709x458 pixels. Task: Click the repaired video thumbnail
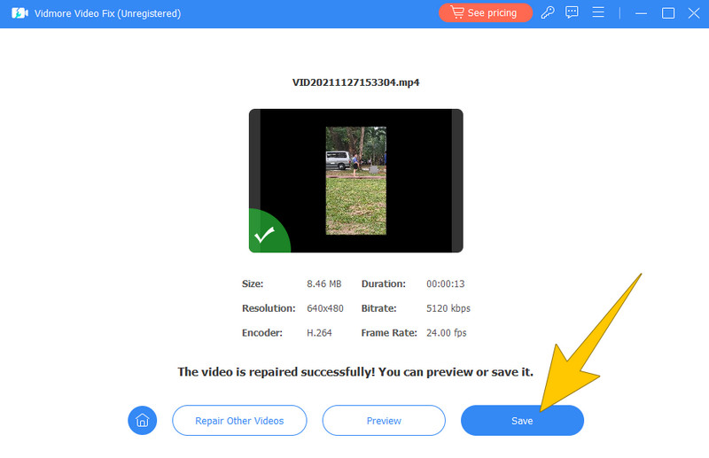click(x=356, y=181)
